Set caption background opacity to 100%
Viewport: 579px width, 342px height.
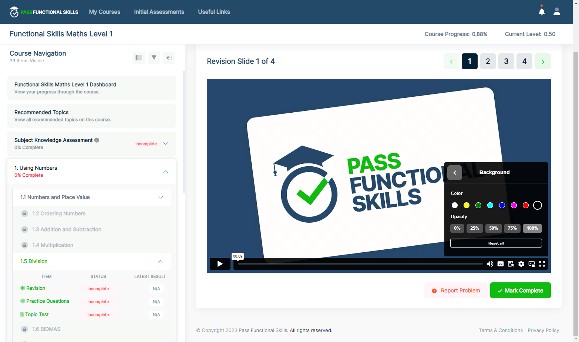532,228
